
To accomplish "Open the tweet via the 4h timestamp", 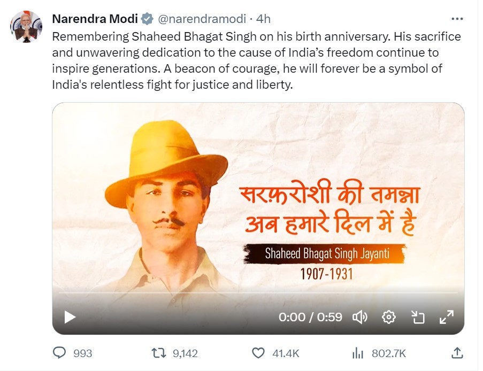I will tap(264, 19).
